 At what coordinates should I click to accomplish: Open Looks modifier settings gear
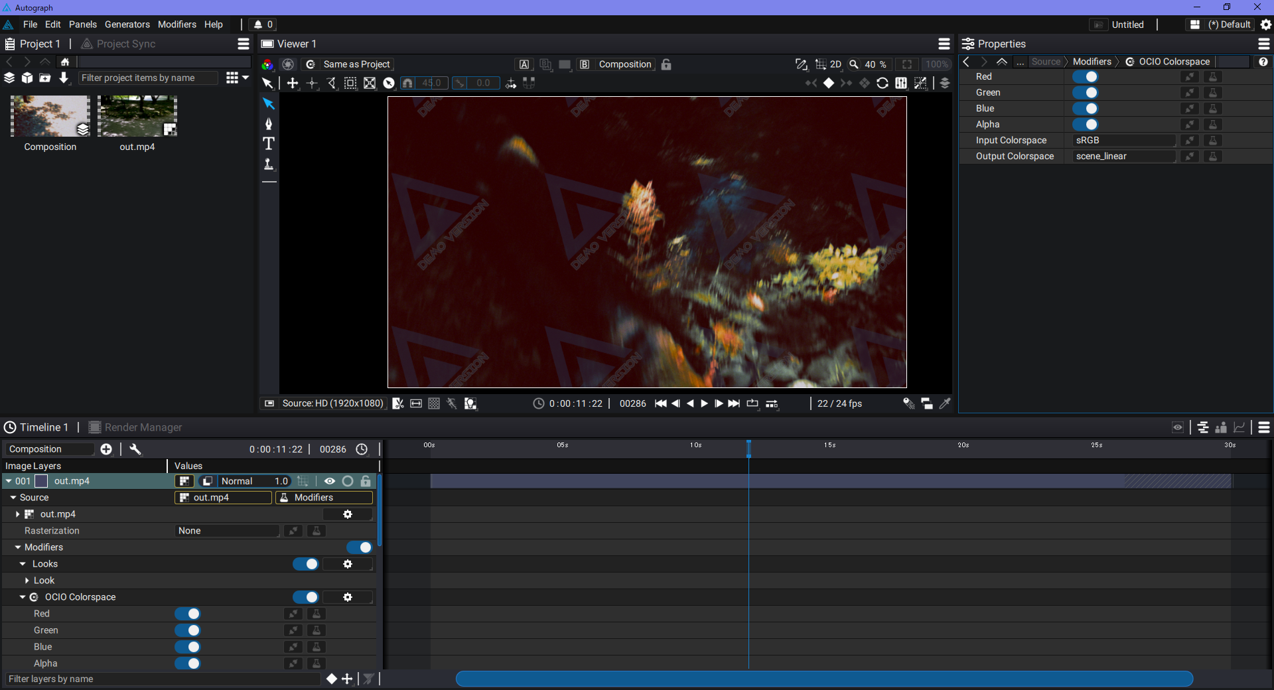[x=347, y=564]
